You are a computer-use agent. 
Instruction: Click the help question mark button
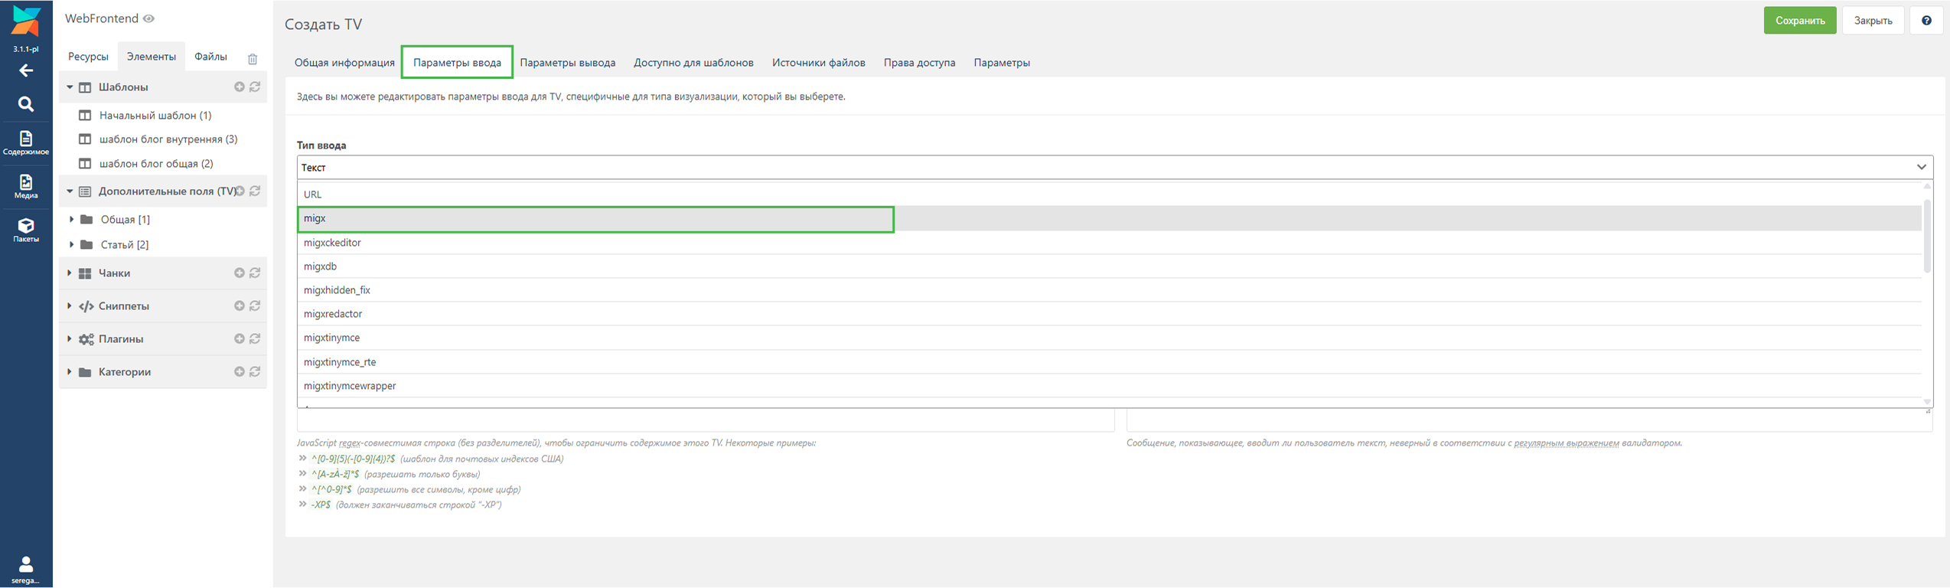(x=1926, y=21)
